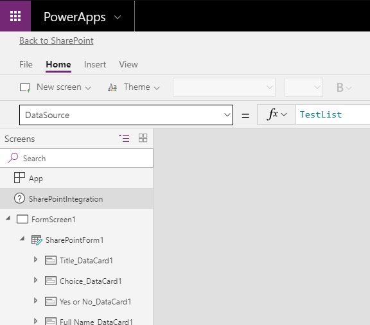Open the font size dropdown
Viewport: 370px width, 325px height.
(304, 87)
